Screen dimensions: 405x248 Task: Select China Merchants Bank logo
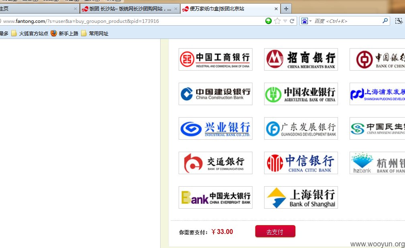[301, 59]
